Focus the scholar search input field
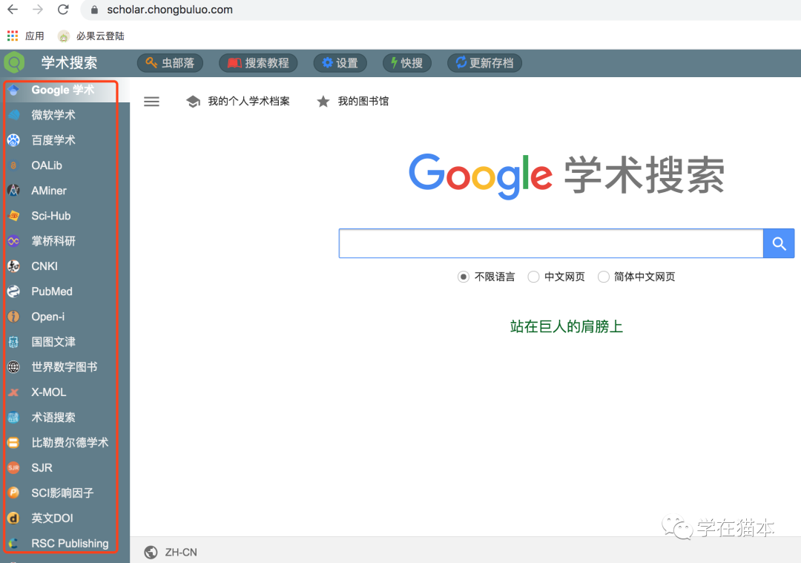This screenshot has width=801, height=563. click(551, 243)
